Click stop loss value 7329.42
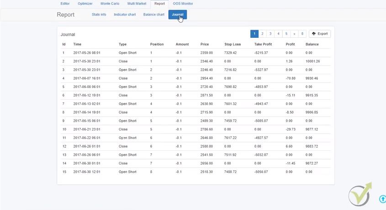This screenshot has width=386, height=210. click(230, 53)
